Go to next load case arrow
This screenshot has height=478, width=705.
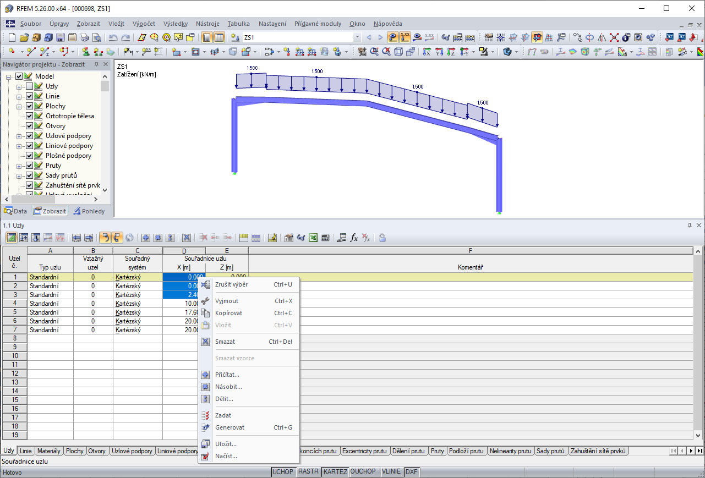380,37
